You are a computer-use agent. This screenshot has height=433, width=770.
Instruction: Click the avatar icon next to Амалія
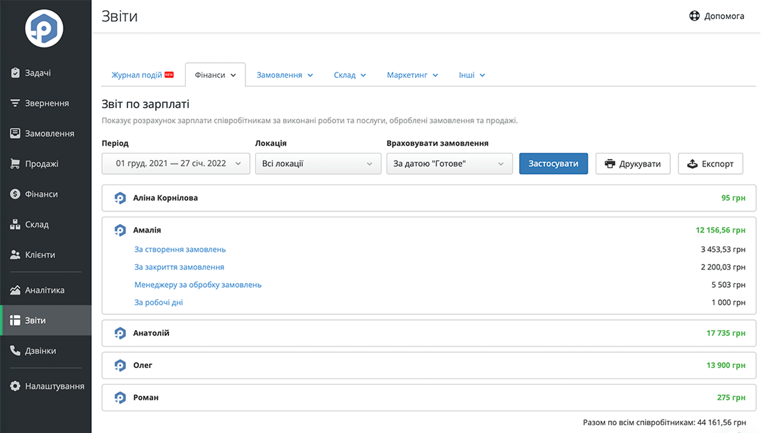click(120, 230)
